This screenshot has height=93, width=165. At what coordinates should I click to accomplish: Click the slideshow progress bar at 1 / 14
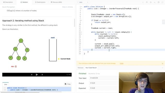point(37,75)
